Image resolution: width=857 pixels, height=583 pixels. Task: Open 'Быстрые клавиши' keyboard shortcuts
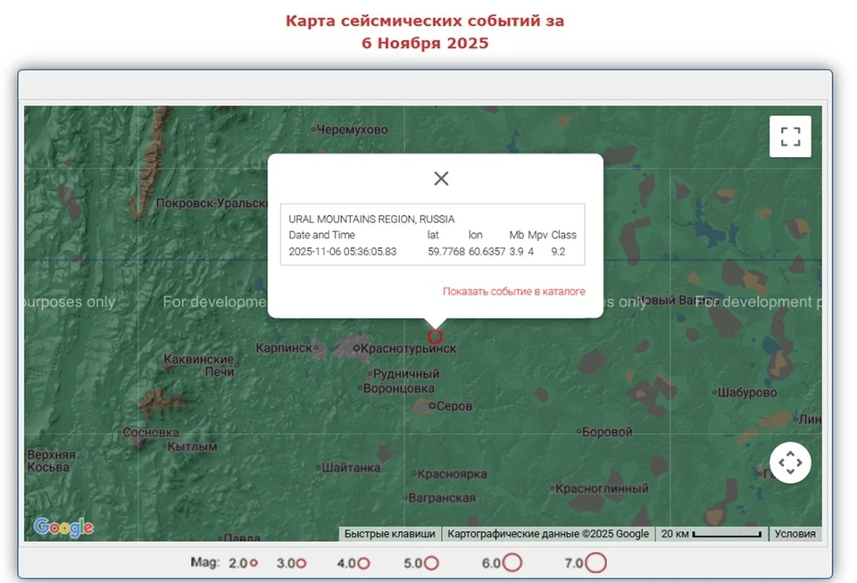coord(390,534)
